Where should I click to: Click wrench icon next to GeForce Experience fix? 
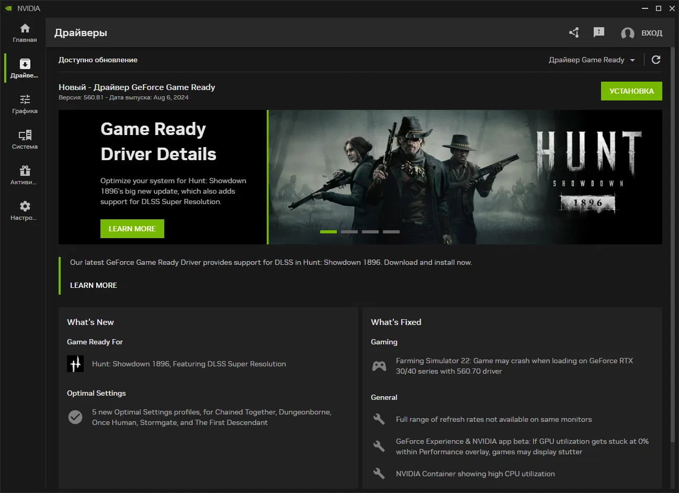(379, 446)
